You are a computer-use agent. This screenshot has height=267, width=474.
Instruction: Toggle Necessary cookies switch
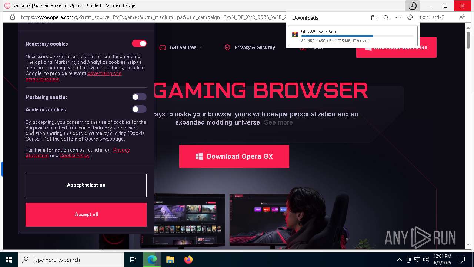pos(139,43)
